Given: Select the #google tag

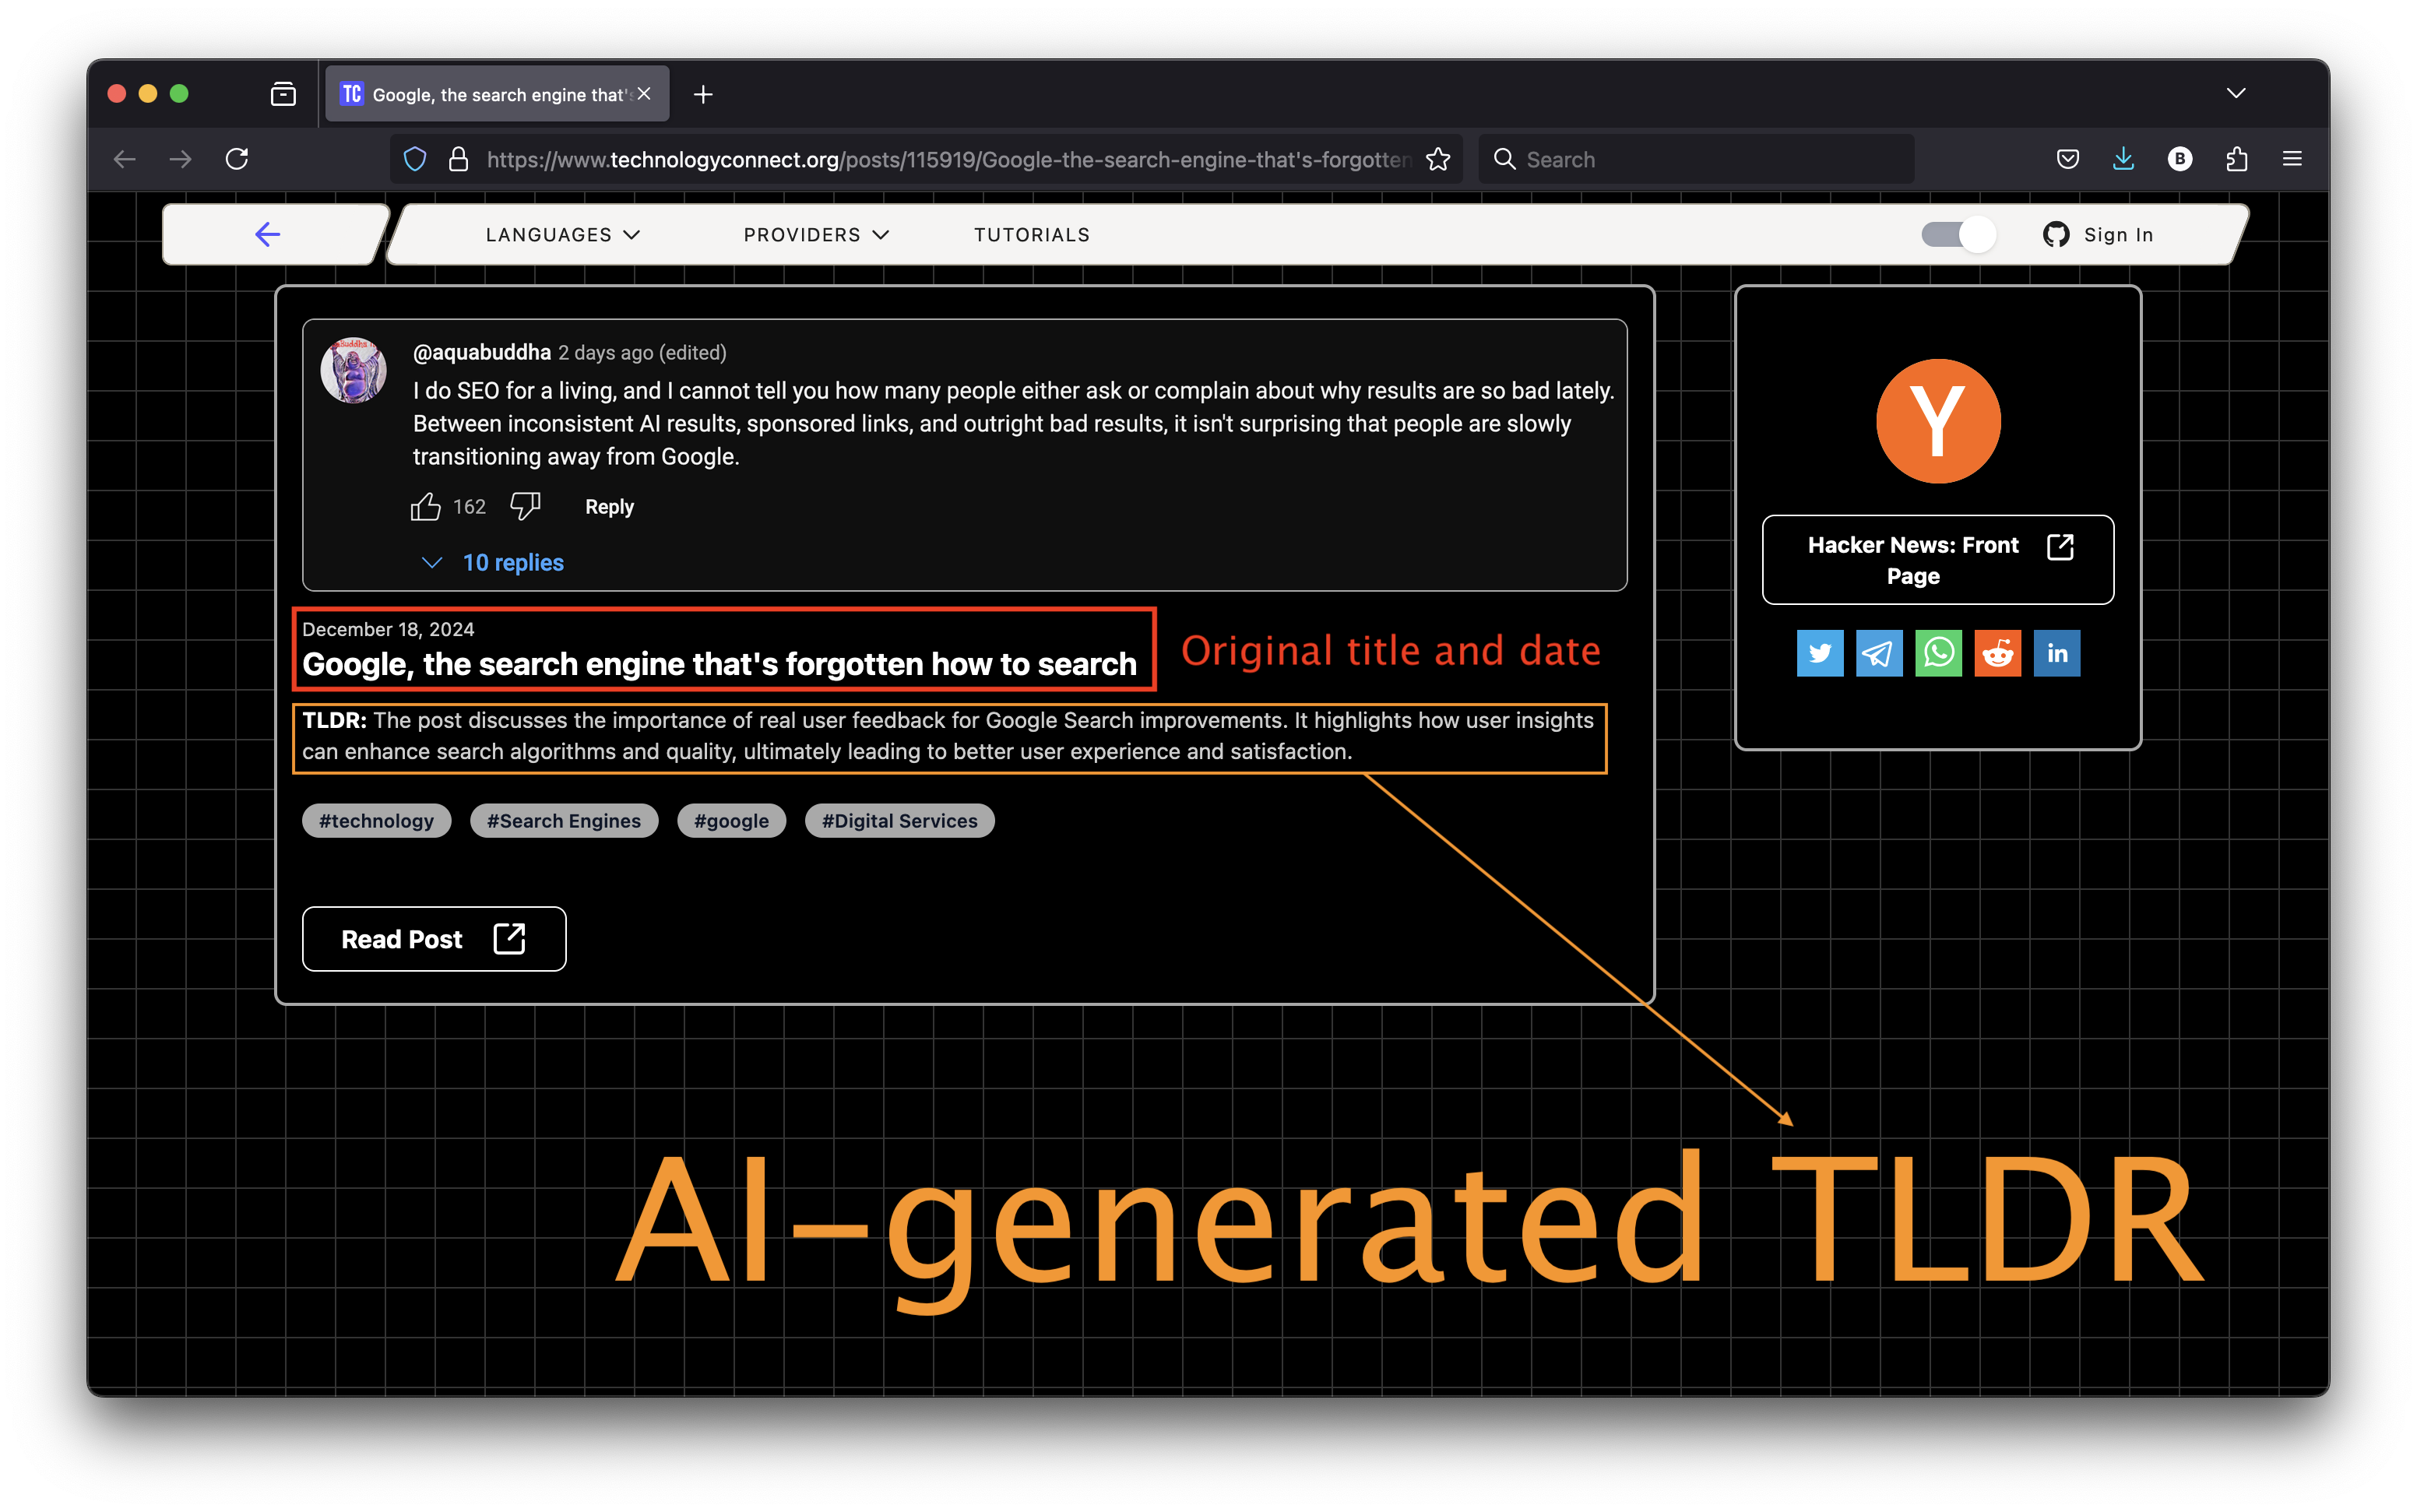Looking at the screenshot, I should [732, 821].
